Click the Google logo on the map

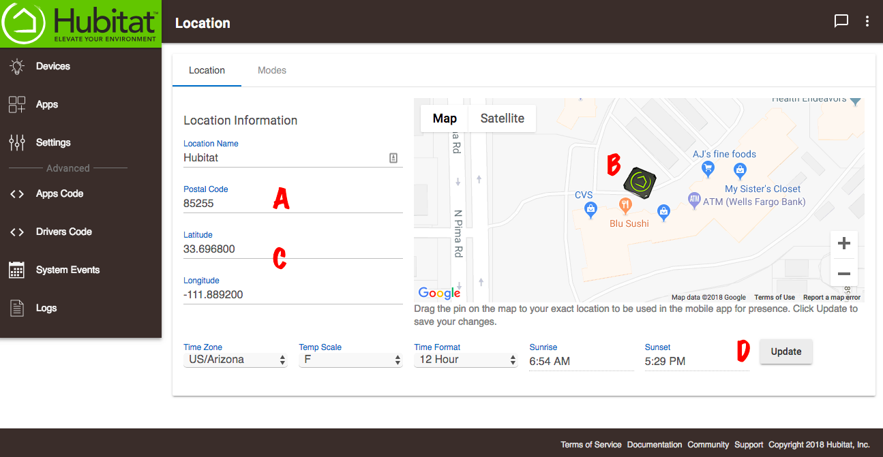click(439, 293)
